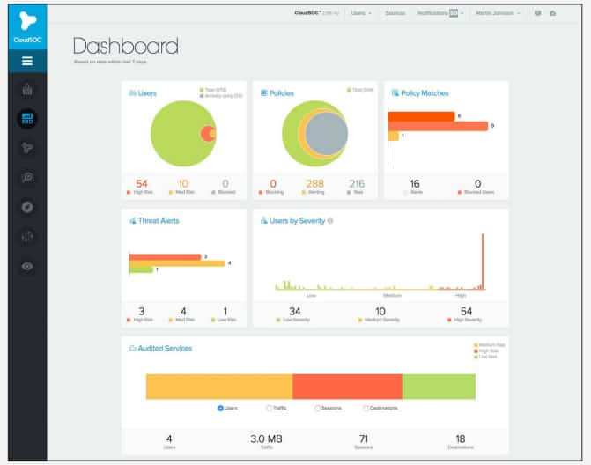Click the gray circle in Policies chart

click(327, 133)
